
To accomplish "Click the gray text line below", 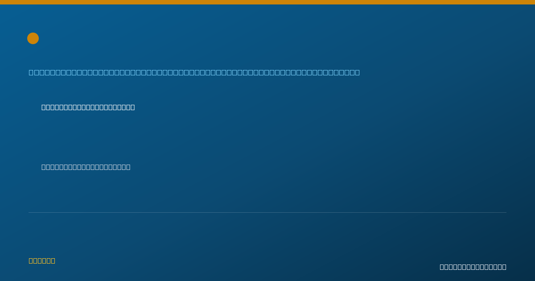I will pyautogui.click(x=86, y=167).
